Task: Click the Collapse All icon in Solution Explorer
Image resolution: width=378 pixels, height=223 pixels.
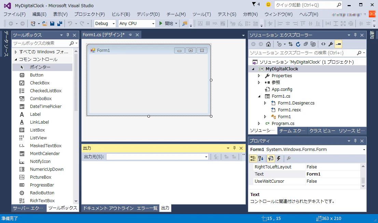Action: 306,44
